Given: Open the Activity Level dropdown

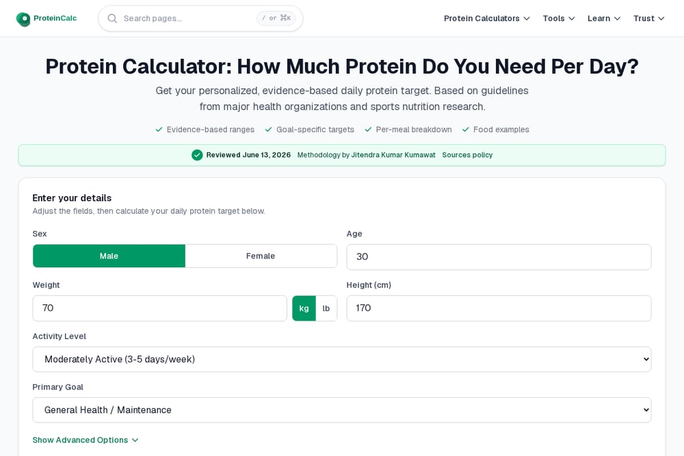Looking at the screenshot, I should (x=342, y=359).
